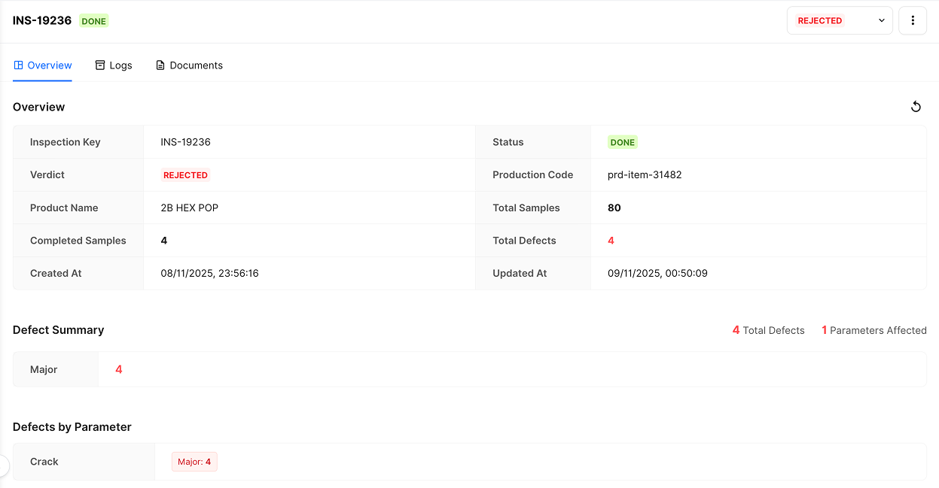
Task: Expand the REJECTED verdict dropdown
Action: pos(839,21)
